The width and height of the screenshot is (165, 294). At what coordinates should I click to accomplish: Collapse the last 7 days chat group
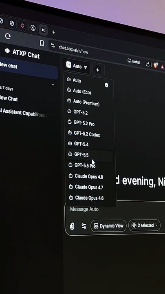(53, 85)
